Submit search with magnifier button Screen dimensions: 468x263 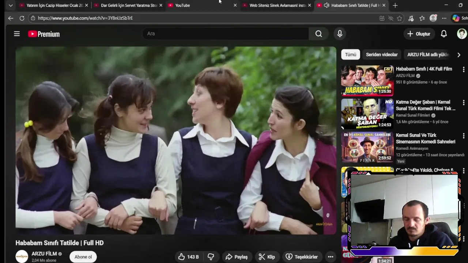coord(318,34)
